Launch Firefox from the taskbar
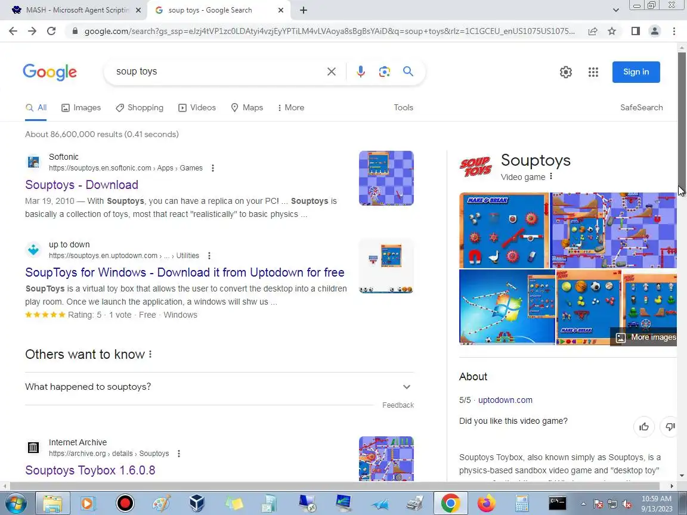This screenshot has width=687, height=515. click(486, 503)
